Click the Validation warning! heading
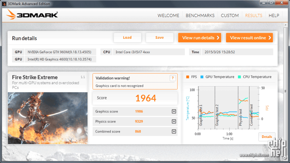 point(113,78)
